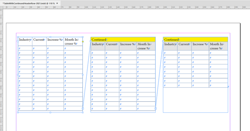This screenshot has width=250, height=131.
Task: Select the first frame's bottom-center resize handle
Action: click(50, 112)
